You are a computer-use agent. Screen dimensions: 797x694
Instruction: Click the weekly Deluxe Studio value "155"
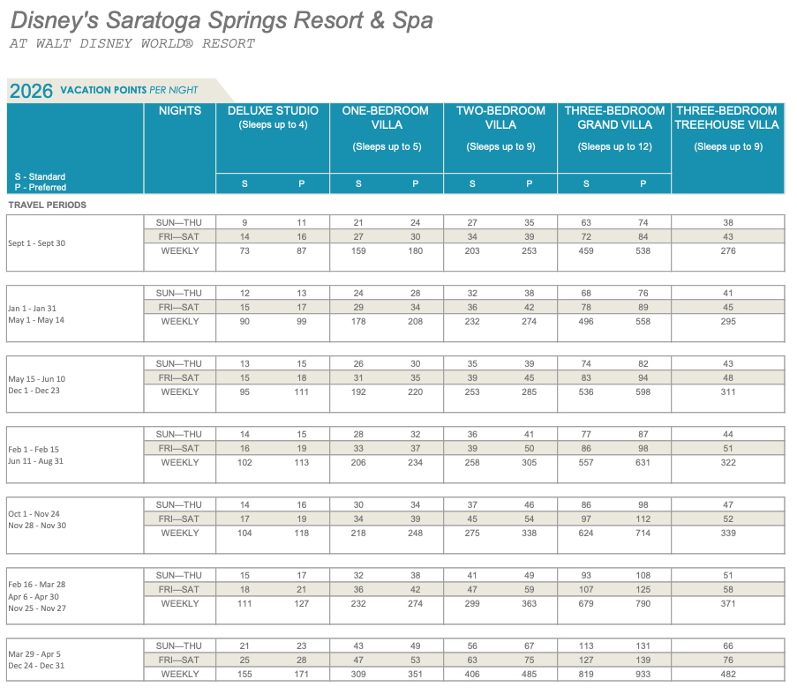[244, 675]
